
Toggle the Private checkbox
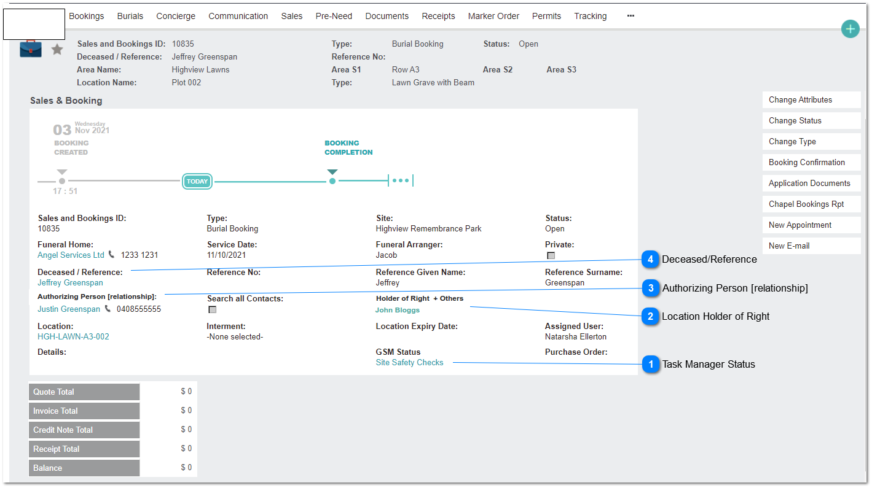[x=551, y=255]
